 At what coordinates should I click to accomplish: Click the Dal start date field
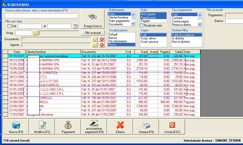coord(30,26)
